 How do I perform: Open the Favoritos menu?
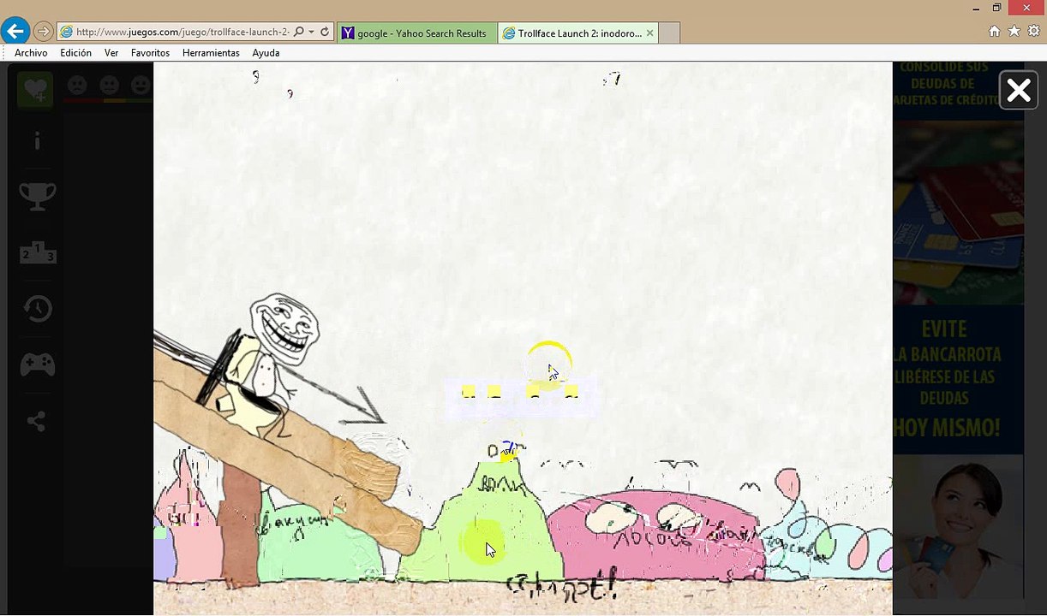pos(150,53)
